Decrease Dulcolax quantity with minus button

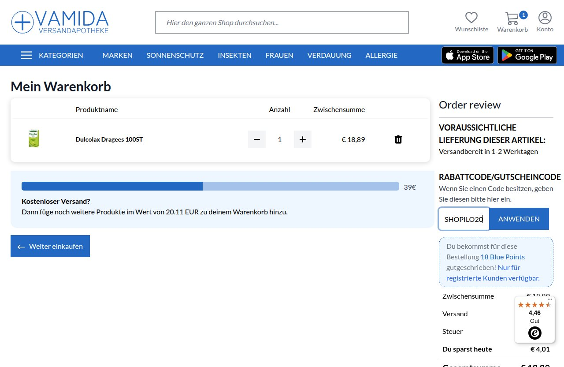click(x=257, y=139)
